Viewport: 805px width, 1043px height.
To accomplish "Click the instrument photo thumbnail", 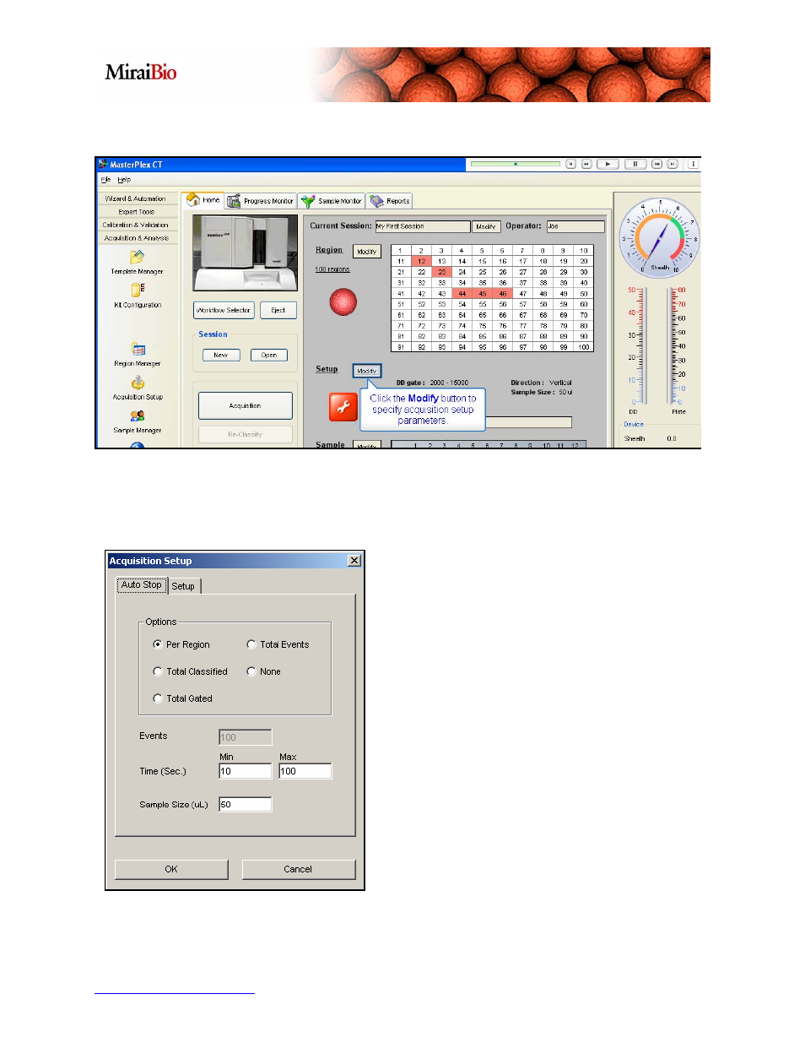I will click(246, 253).
